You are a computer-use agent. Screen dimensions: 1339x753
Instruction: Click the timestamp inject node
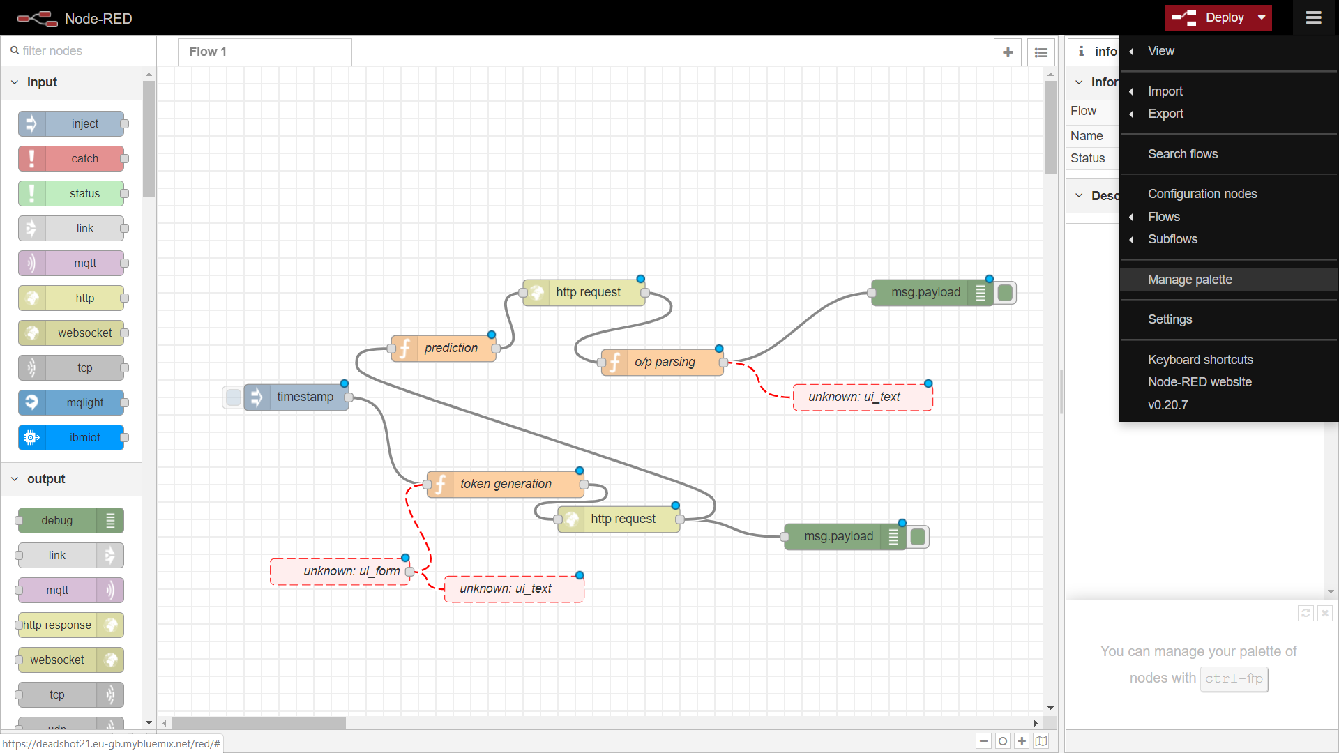coord(296,397)
